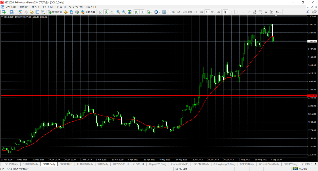The image size is (318, 171).
Task: Click 新規注文 new order button
Action: click(55, 12)
